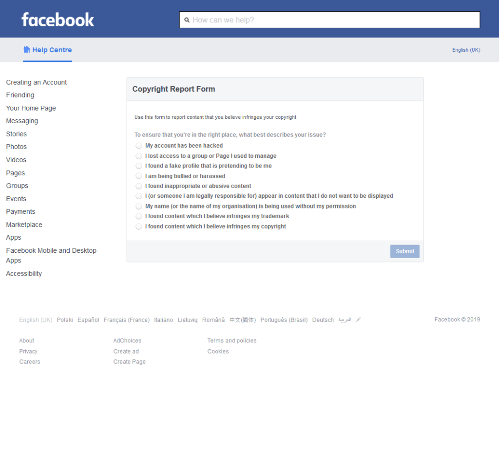Click the Copyright Report Form heading

pyautogui.click(x=174, y=89)
